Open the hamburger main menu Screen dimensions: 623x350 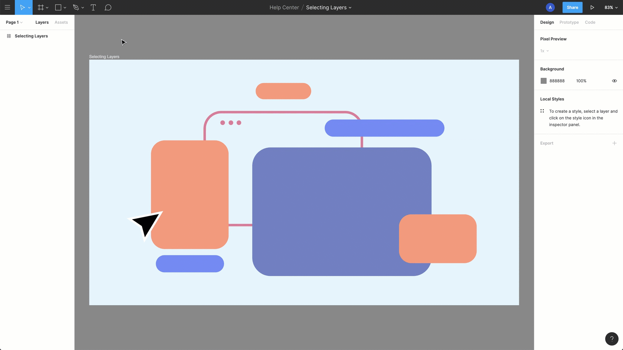coord(7,7)
